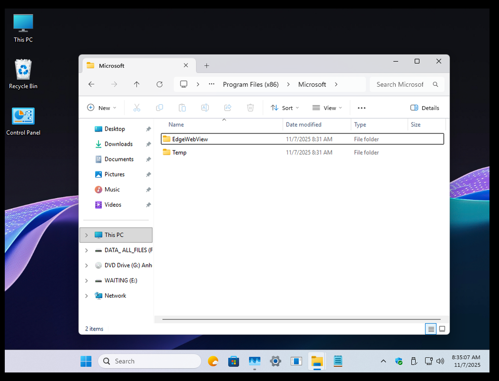Click the Windows Start button
Image resolution: width=499 pixels, height=381 pixels.
86,361
